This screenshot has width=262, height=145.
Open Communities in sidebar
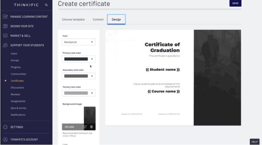[18, 74]
